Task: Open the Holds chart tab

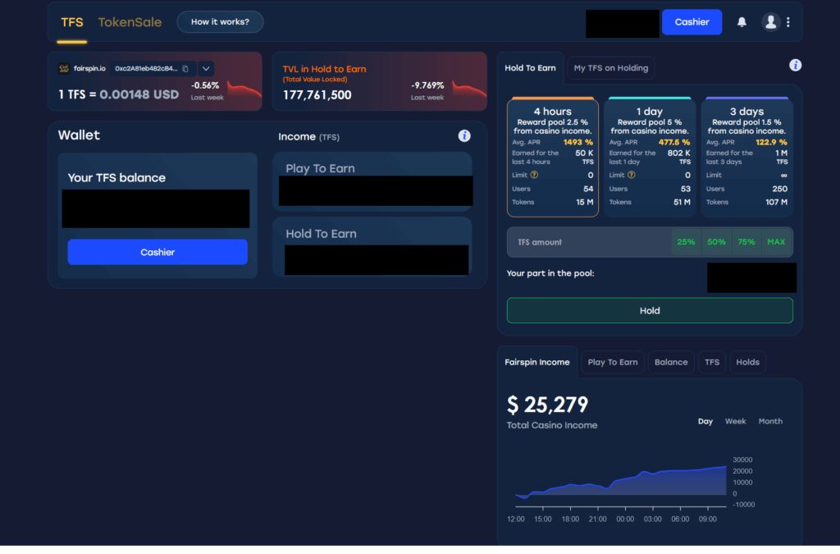Action: (x=747, y=362)
